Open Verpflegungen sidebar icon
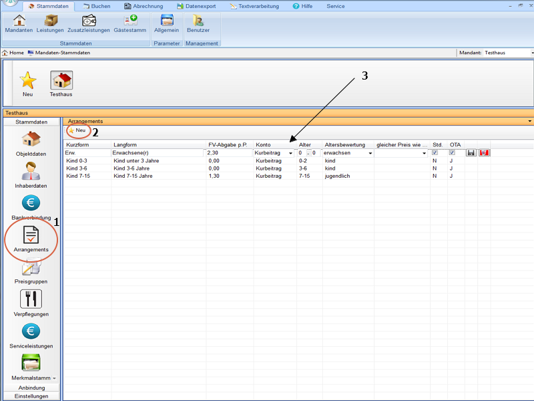This screenshot has height=401, width=534. point(31,303)
